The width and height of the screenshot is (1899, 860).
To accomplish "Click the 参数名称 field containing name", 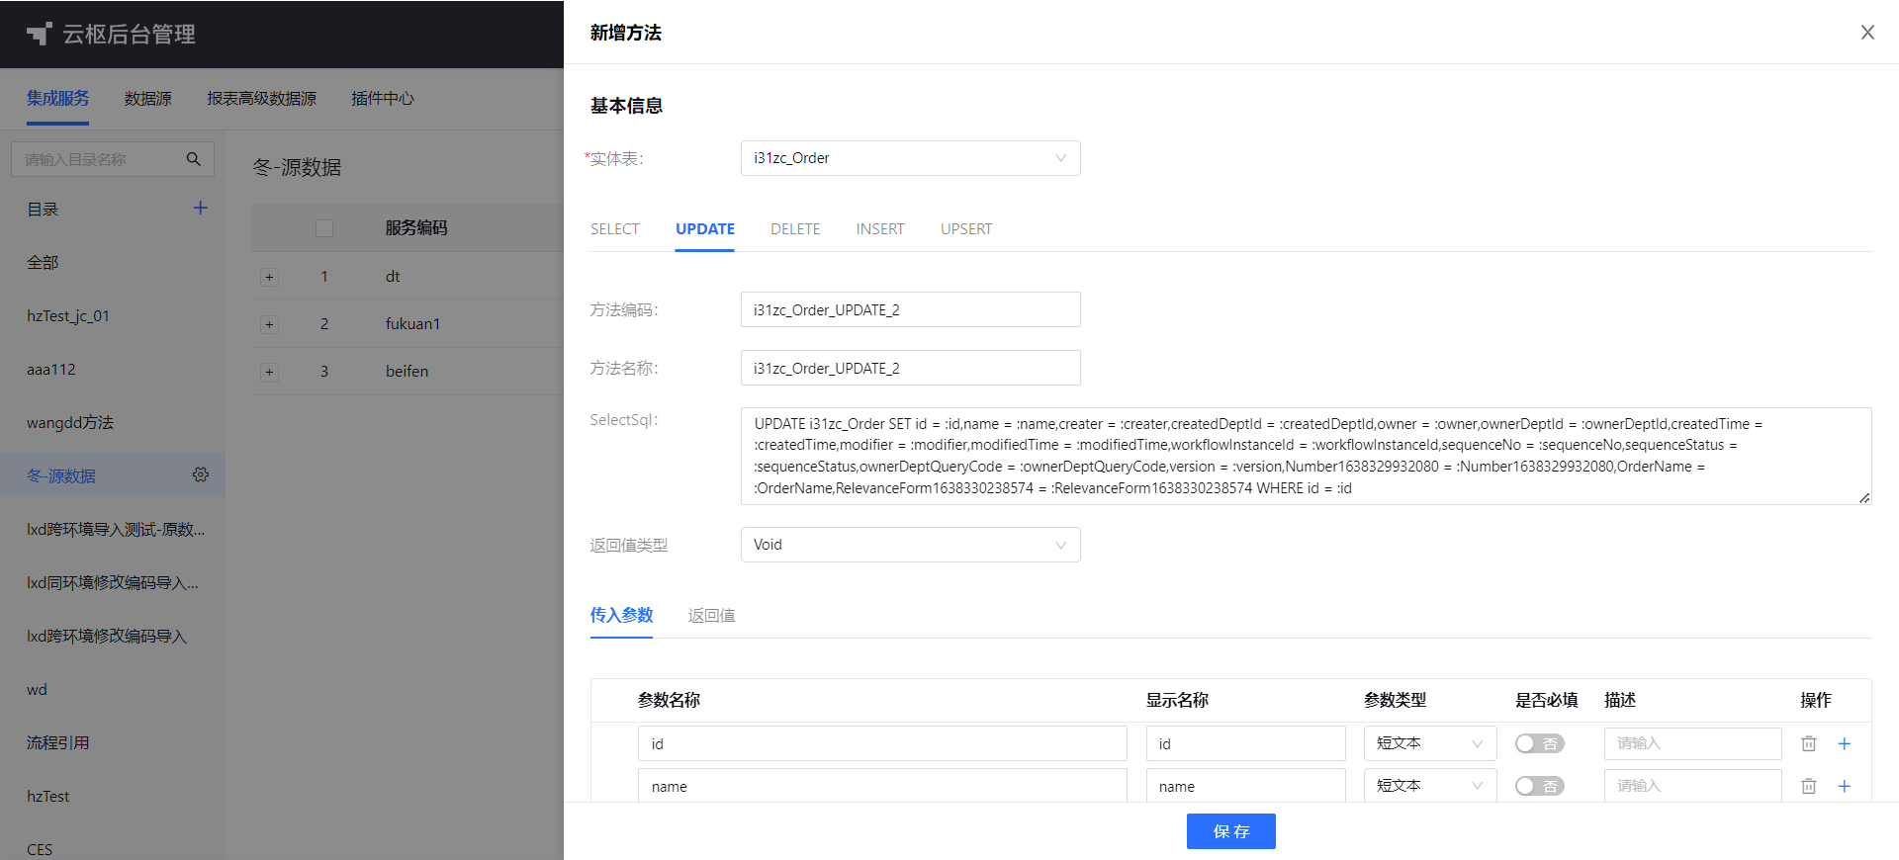I will [882, 786].
